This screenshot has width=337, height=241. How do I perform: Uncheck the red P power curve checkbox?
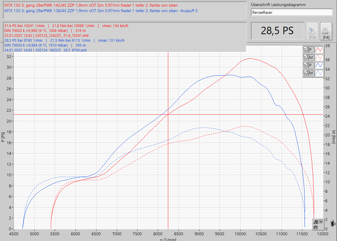tap(306, 49)
